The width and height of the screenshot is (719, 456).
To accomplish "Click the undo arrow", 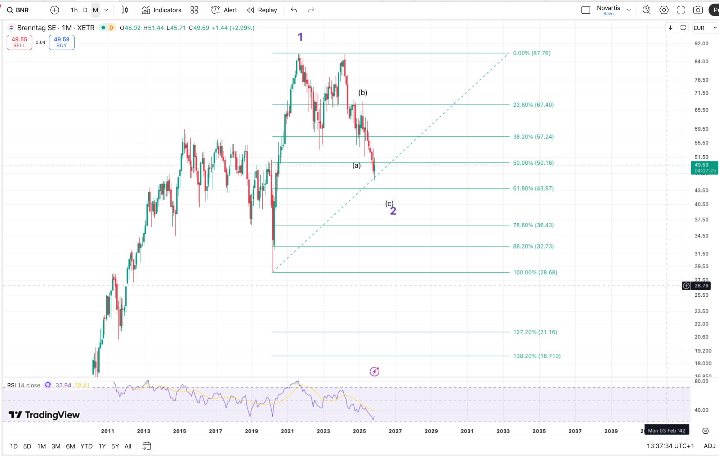I will 294,10.
